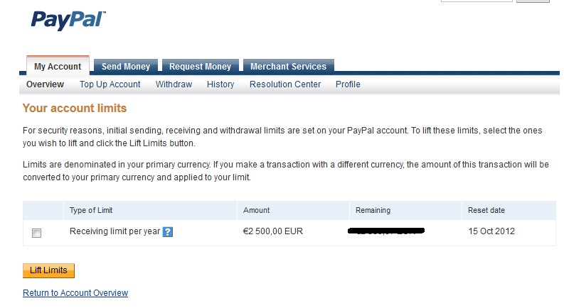Tick the Receiving limit per year checkbox
The width and height of the screenshot is (564, 308).
point(37,233)
